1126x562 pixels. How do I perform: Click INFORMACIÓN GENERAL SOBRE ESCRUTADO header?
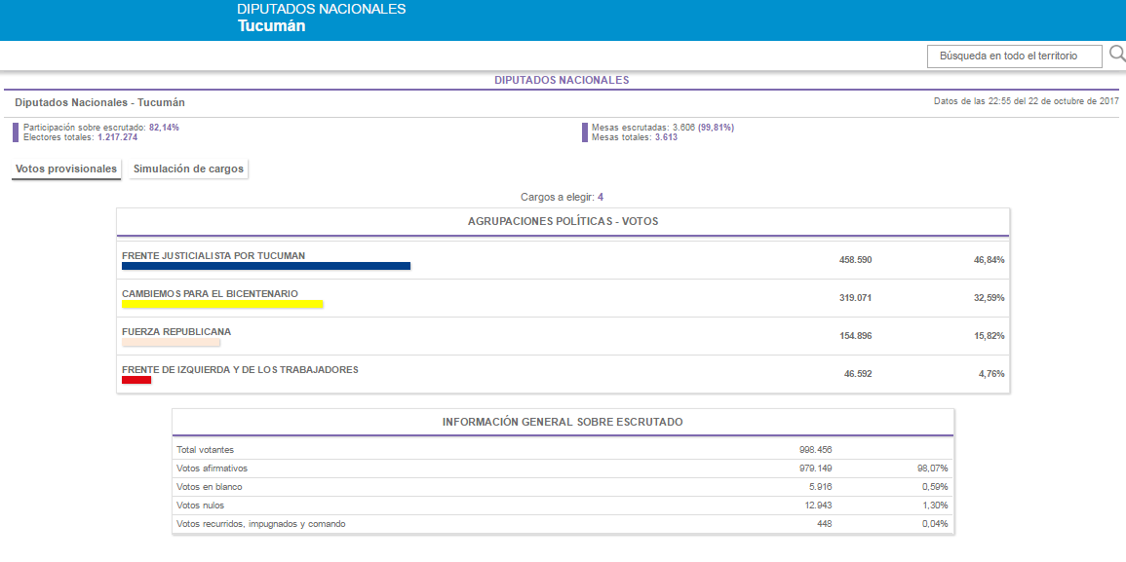[563, 422]
